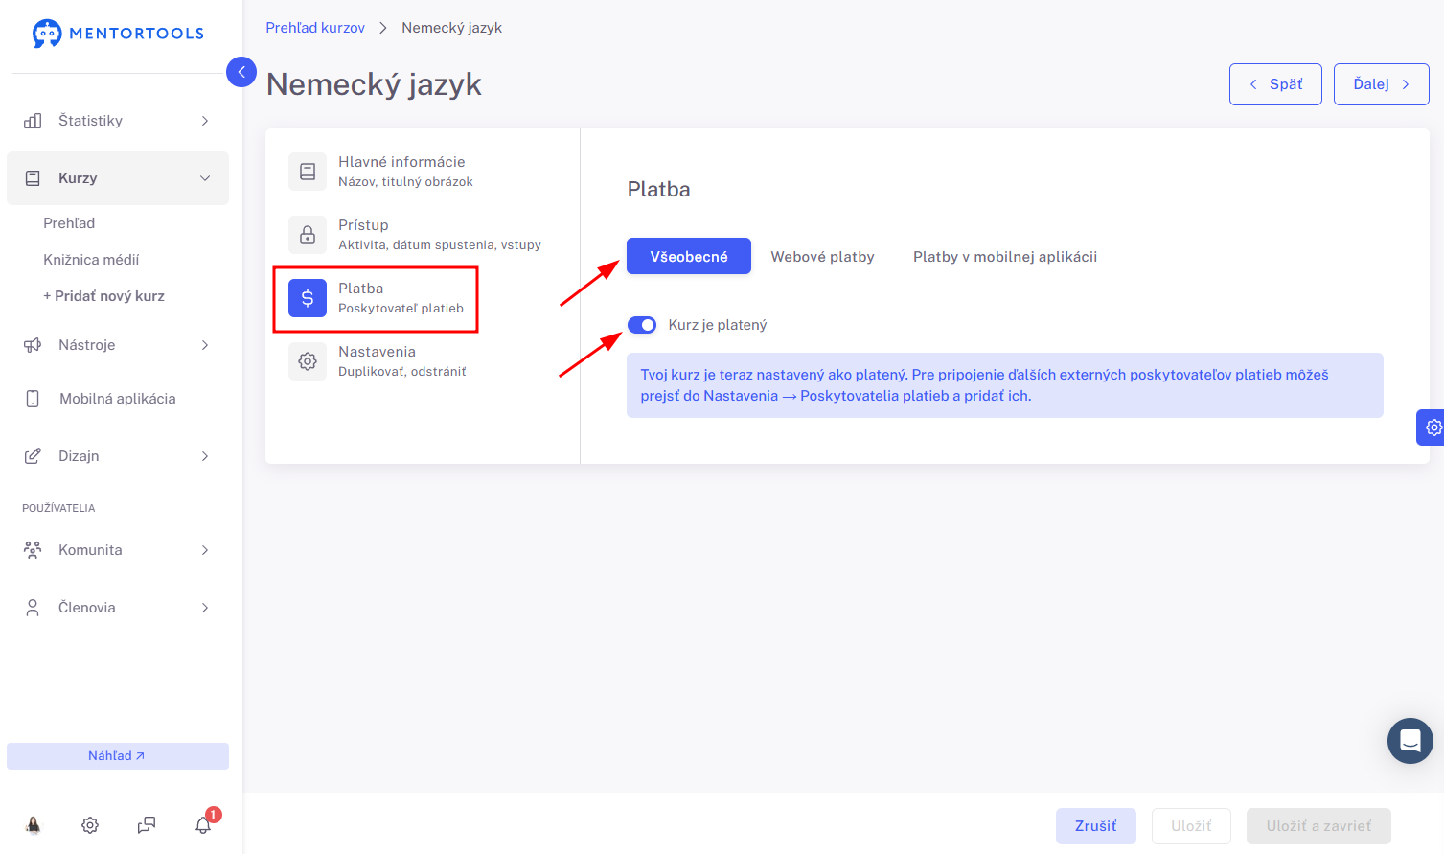This screenshot has height=854, width=1444.
Task: Collapse the sidebar with the blue arrow button
Action: (x=241, y=72)
